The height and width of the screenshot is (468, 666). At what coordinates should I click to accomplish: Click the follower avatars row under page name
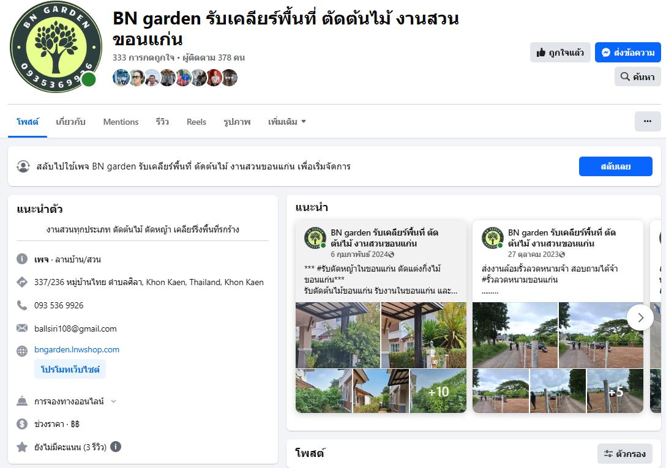(175, 78)
